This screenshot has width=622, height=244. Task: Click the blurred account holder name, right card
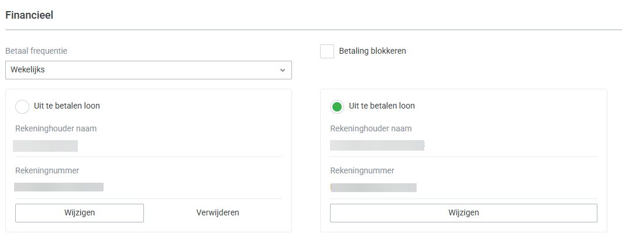tap(377, 146)
